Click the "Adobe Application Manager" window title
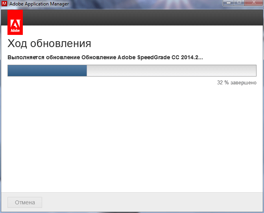This screenshot has width=264, height=213. [39, 4]
